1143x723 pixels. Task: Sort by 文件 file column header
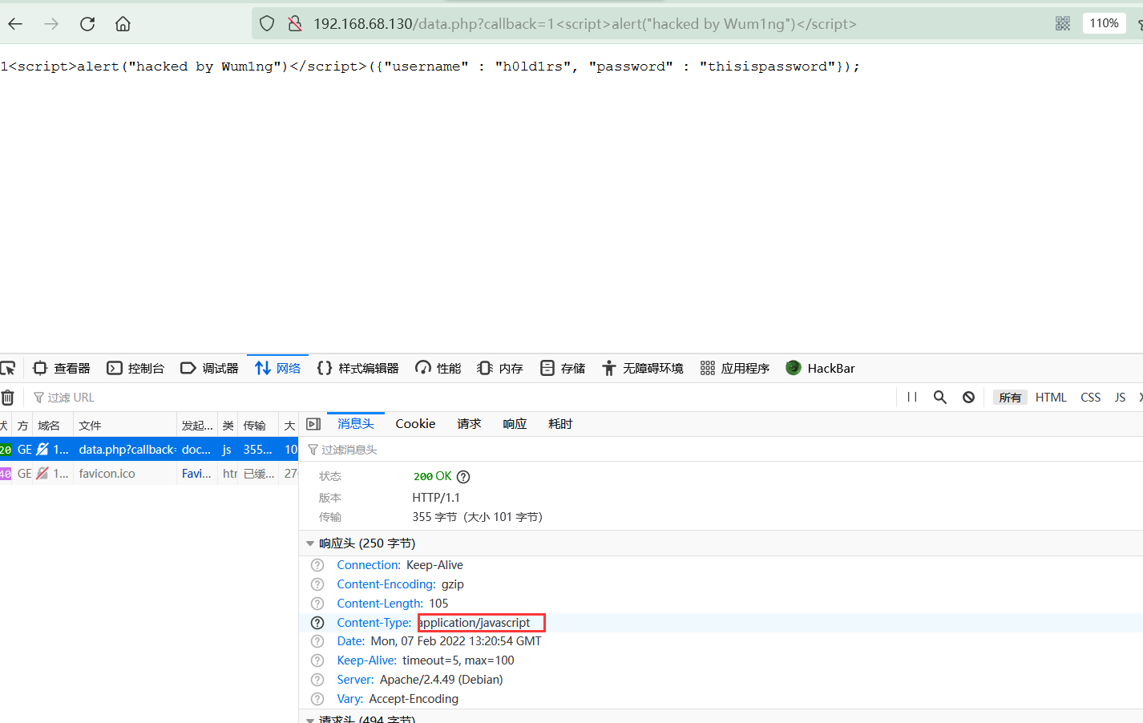(124, 426)
